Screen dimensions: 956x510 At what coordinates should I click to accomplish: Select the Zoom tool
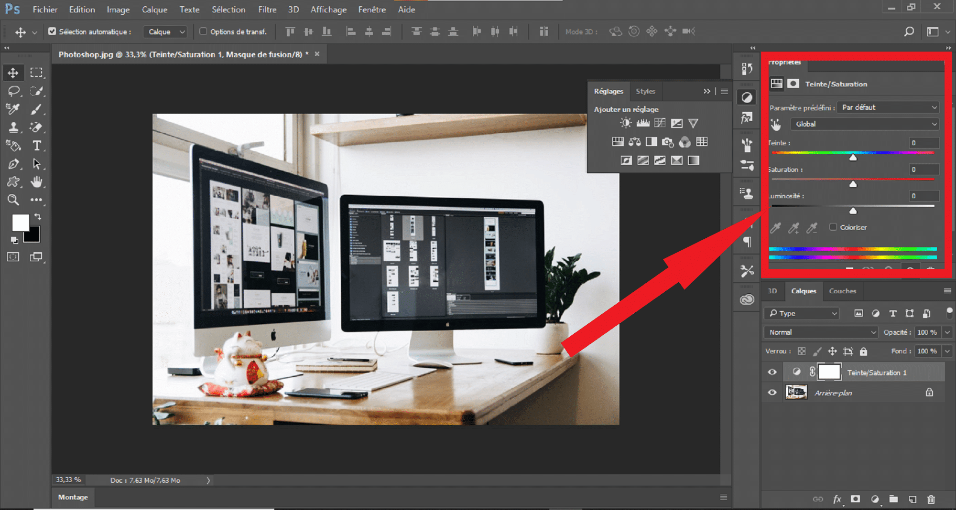pyautogui.click(x=13, y=200)
